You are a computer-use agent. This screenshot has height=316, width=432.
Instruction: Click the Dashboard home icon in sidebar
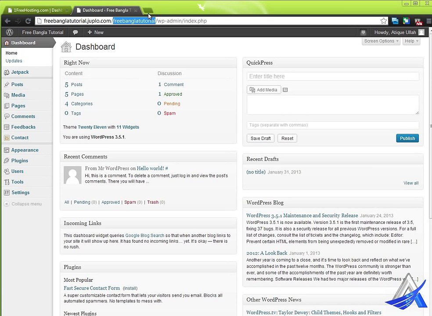click(x=7, y=43)
